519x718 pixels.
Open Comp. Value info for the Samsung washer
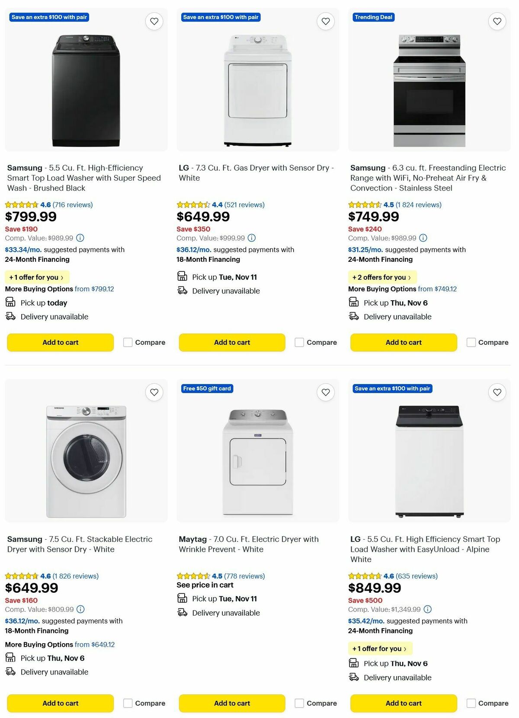pos(80,238)
